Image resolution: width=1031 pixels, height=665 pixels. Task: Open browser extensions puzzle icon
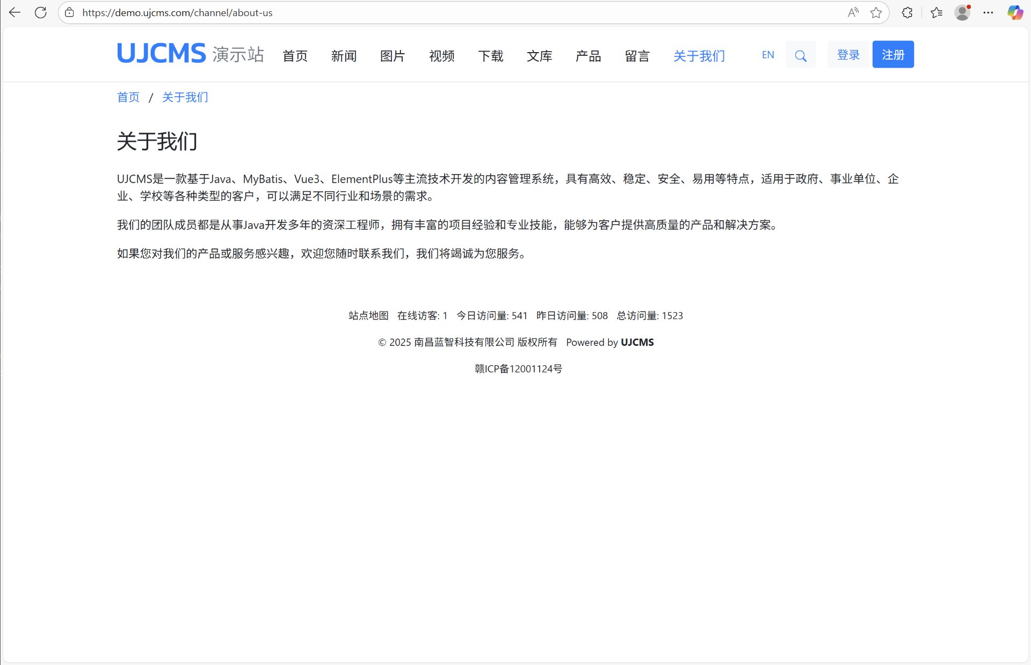tap(907, 12)
